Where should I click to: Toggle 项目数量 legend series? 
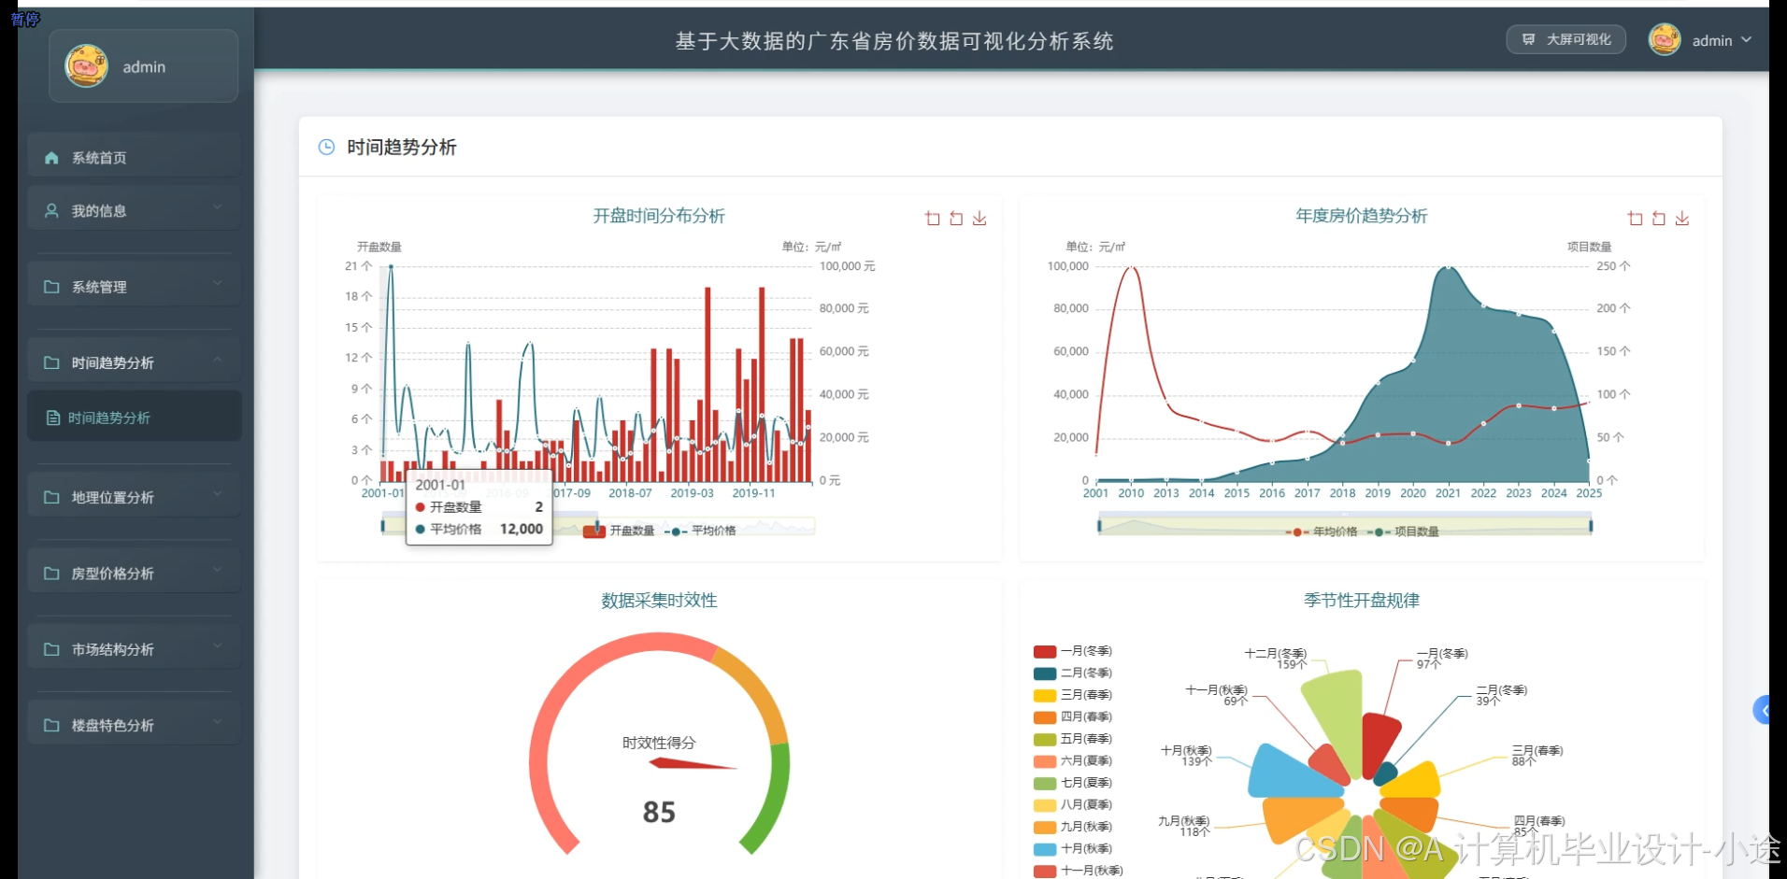[1403, 532]
